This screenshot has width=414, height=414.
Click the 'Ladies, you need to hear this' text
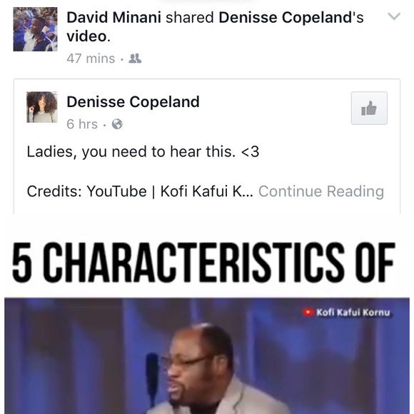[x=143, y=152]
